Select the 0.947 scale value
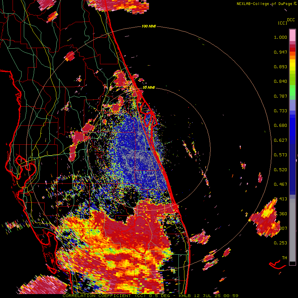This screenshot has height=298, width=298. pyautogui.click(x=280, y=52)
